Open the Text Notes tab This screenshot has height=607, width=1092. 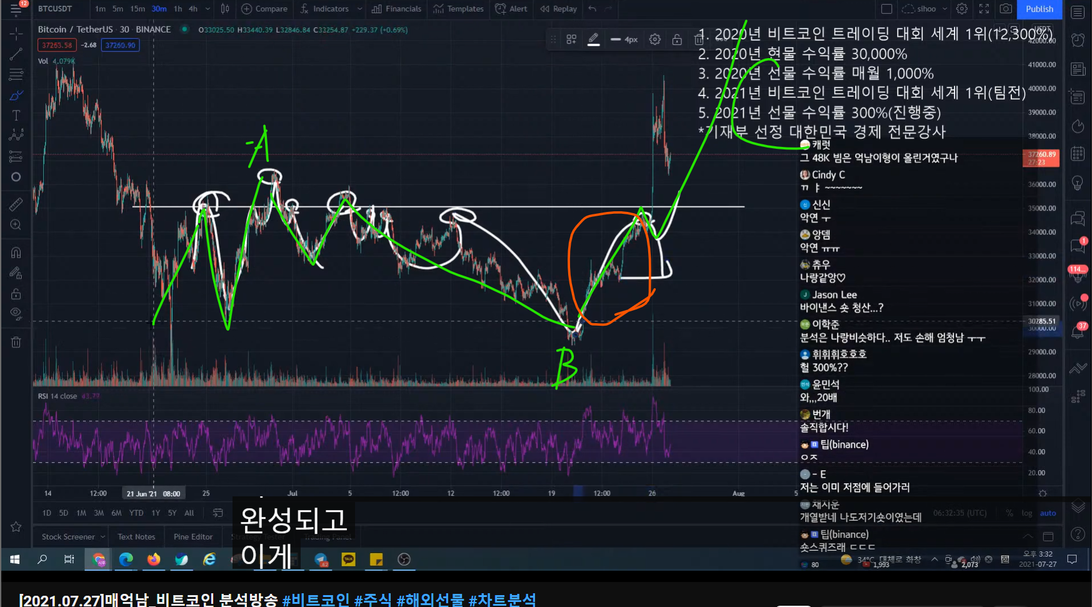click(136, 536)
